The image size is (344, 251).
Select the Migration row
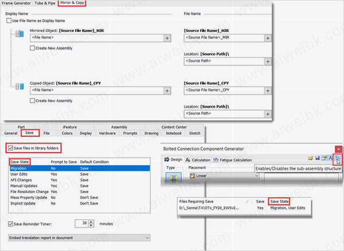80,168
